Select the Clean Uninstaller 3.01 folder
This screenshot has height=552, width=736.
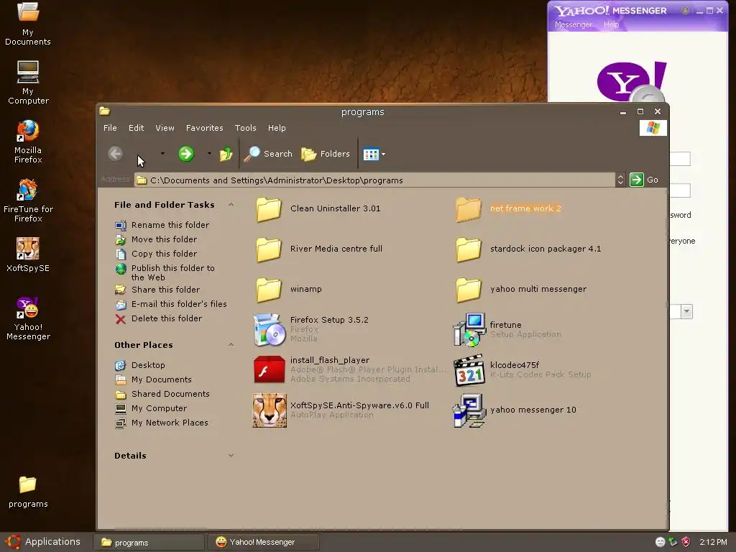click(x=318, y=209)
